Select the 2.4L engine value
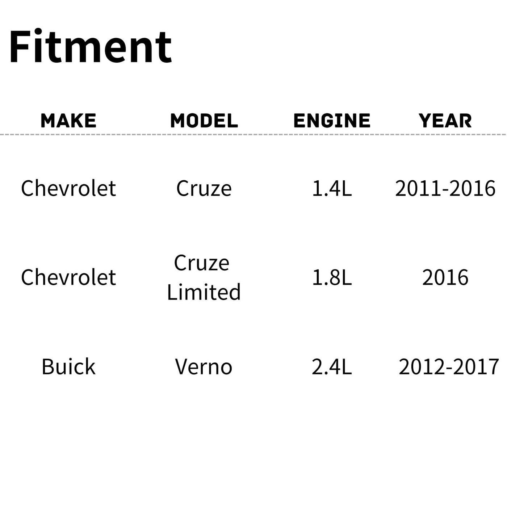This screenshot has width=507, height=507. click(332, 366)
